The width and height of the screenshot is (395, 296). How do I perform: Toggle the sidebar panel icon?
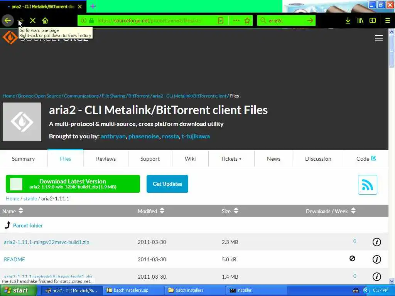tap(373, 20)
